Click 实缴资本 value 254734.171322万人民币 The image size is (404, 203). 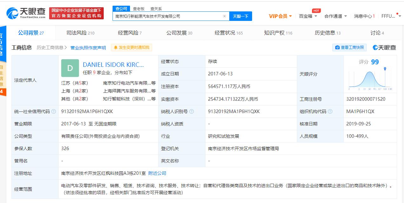(233, 99)
